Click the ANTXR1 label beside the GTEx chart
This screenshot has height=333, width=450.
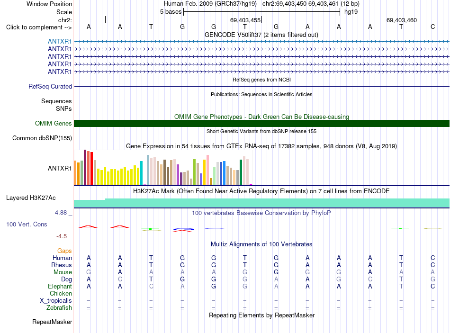pyautogui.click(x=60, y=168)
